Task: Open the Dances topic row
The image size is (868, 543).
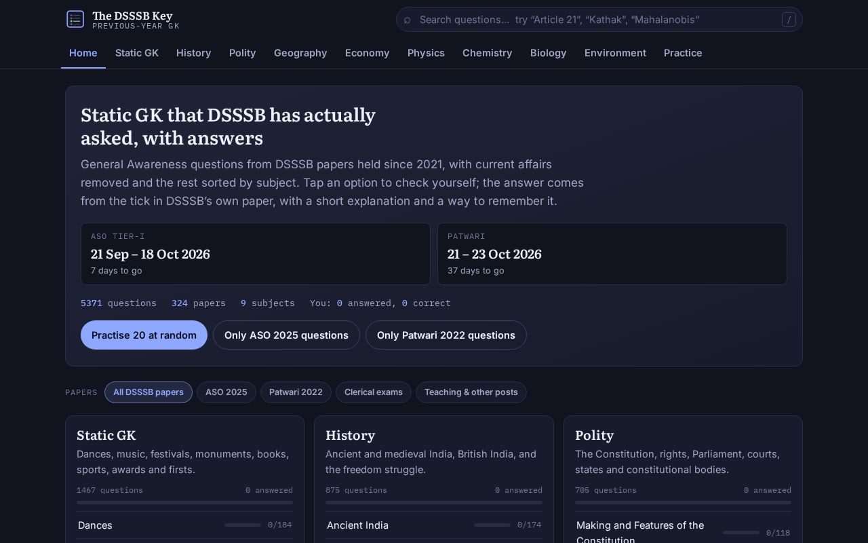Action: pyautogui.click(x=184, y=525)
